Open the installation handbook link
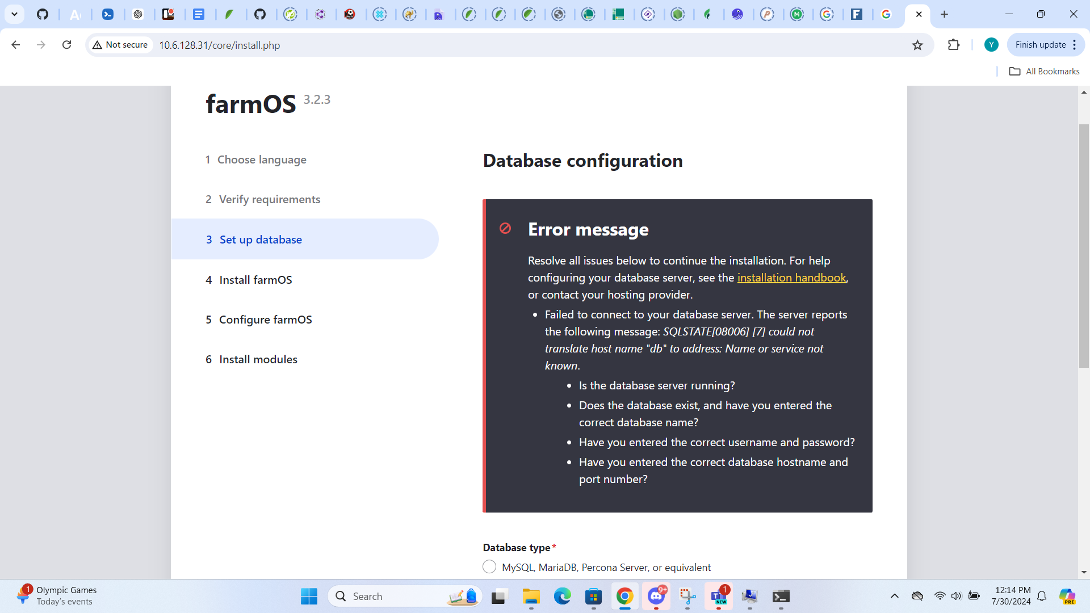Image resolution: width=1090 pixels, height=613 pixels. click(791, 278)
